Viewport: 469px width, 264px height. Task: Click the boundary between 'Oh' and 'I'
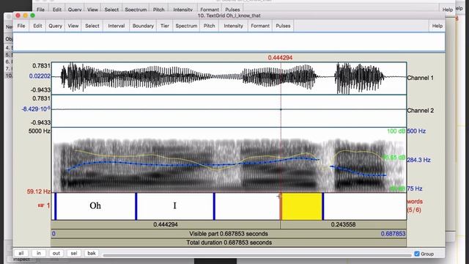click(x=136, y=206)
